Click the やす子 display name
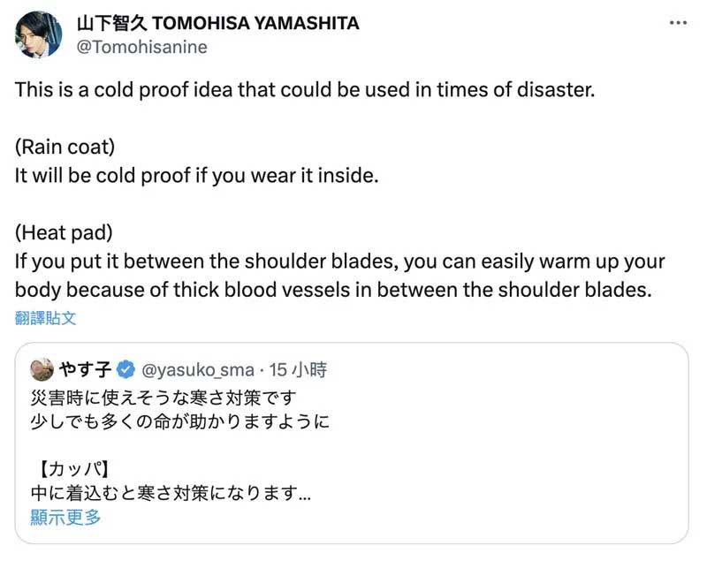 [x=87, y=368]
